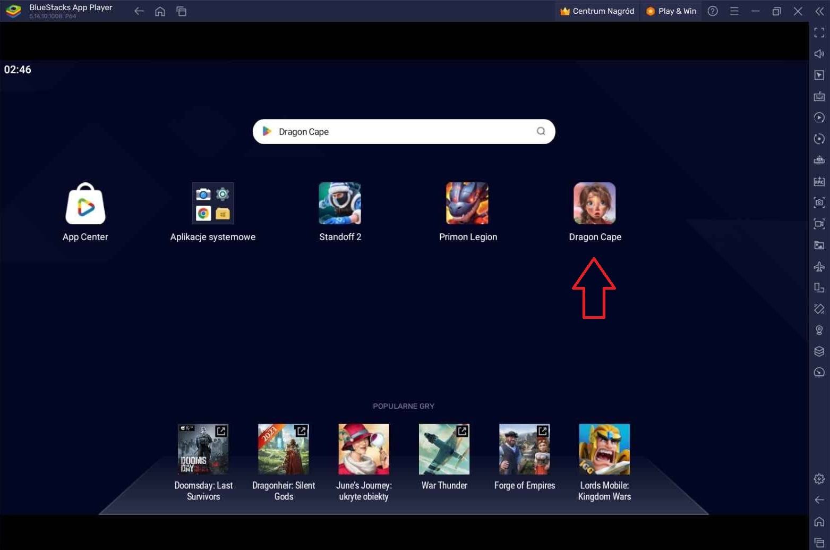The width and height of the screenshot is (830, 550).
Task: Open the help question mark icon
Action: pos(713,11)
